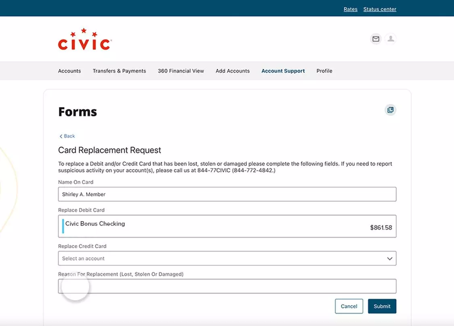Click the Civic logo
Screen dimensions: 454x326
tap(85, 40)
